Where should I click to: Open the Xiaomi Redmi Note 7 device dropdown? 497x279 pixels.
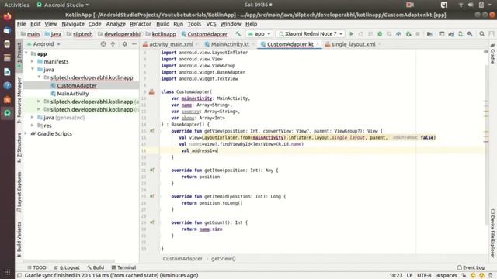pyautogui.click(x=311, y=33)
